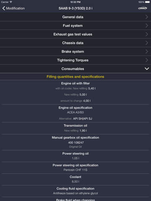
Task: Tap the car icon in top bar
Action: point(143,8)
